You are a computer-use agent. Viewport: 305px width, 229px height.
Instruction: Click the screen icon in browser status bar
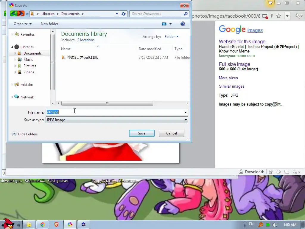point(287,172)
